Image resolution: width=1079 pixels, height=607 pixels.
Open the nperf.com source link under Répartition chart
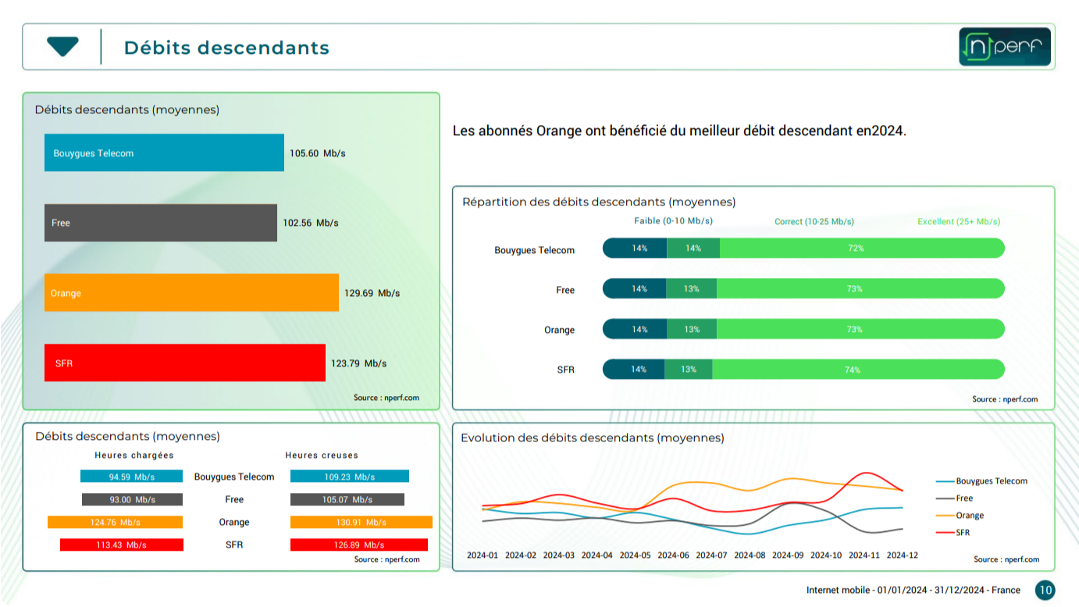point(1005,399)
